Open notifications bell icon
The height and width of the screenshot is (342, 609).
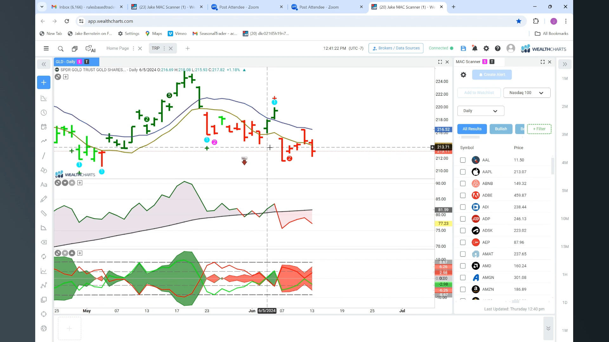[x=475, y=48]
